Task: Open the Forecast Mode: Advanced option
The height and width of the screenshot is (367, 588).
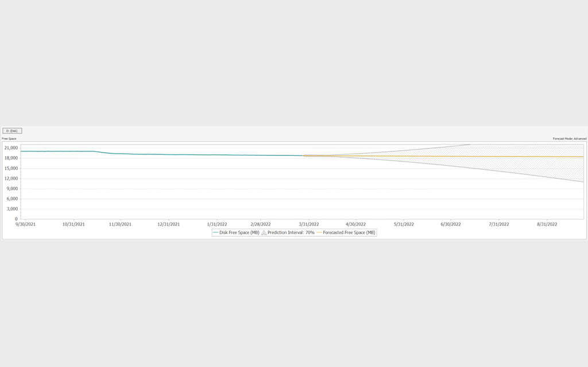Action: [x=570, y=138]
